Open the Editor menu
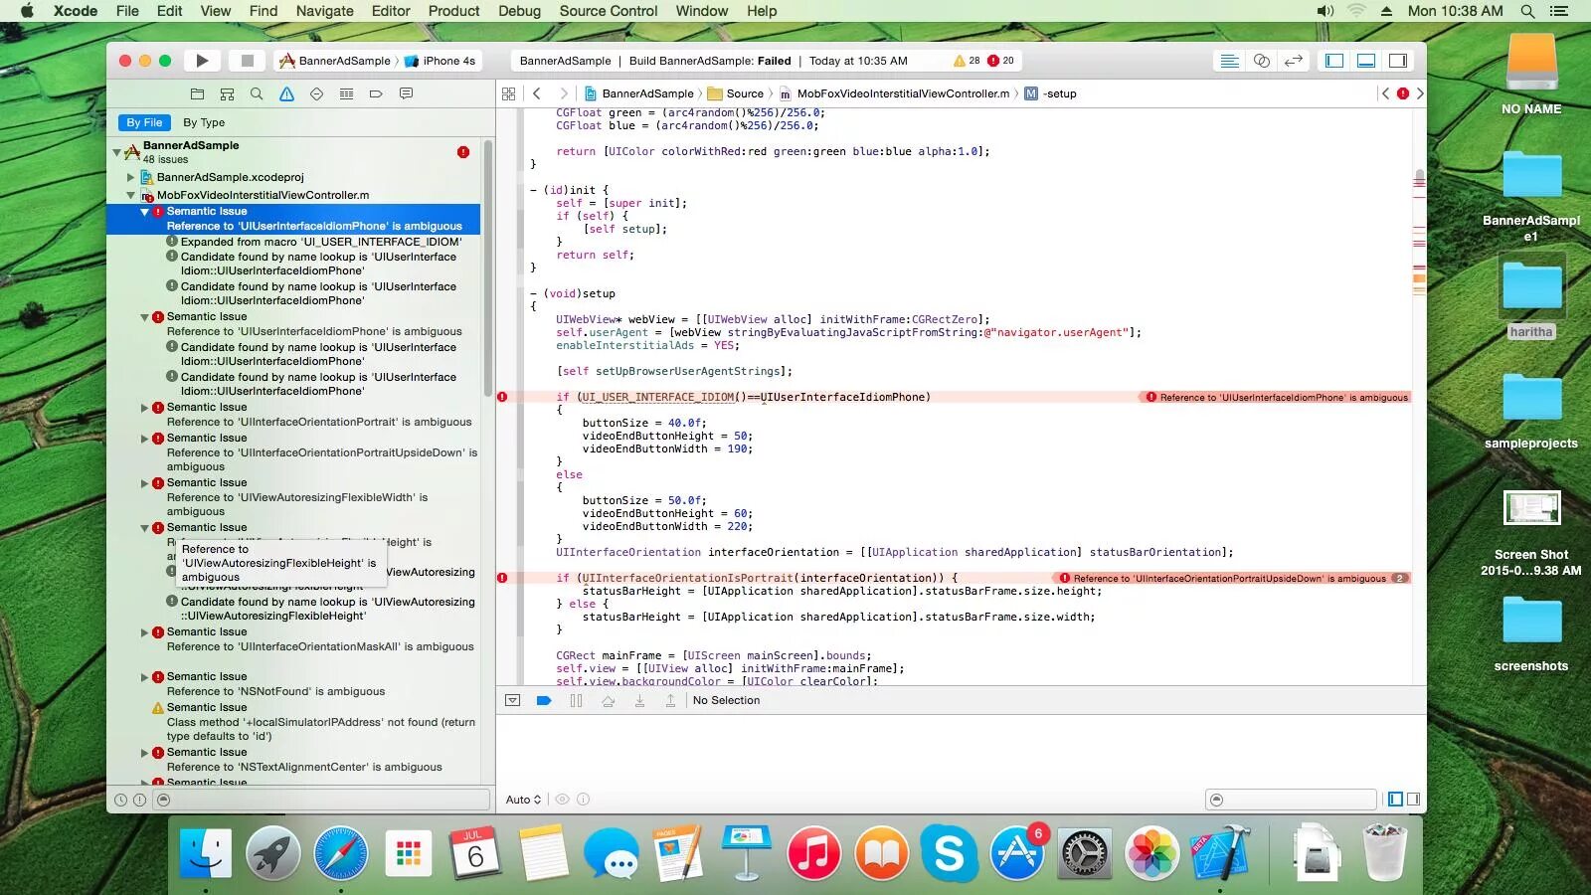The height and width of the screenshot is (895, 1591). 391,11
